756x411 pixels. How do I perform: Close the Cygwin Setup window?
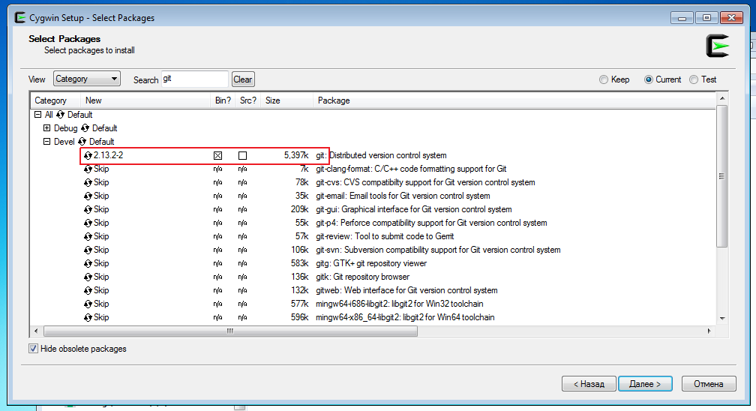pyautogui.click(x=731, y=18)
